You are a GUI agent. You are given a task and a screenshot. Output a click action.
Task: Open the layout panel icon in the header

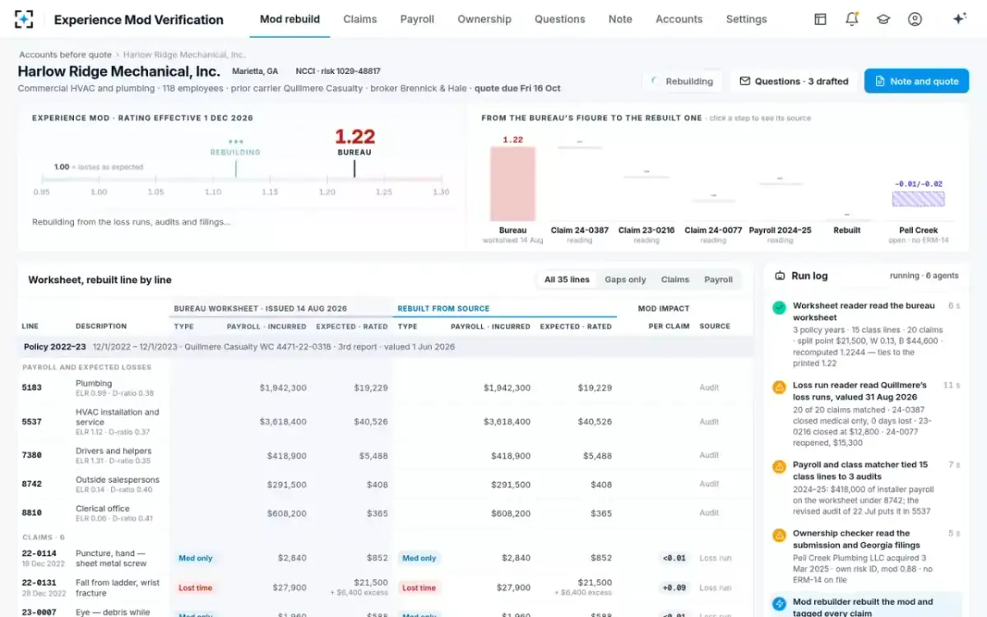click(x=820, y=19)
